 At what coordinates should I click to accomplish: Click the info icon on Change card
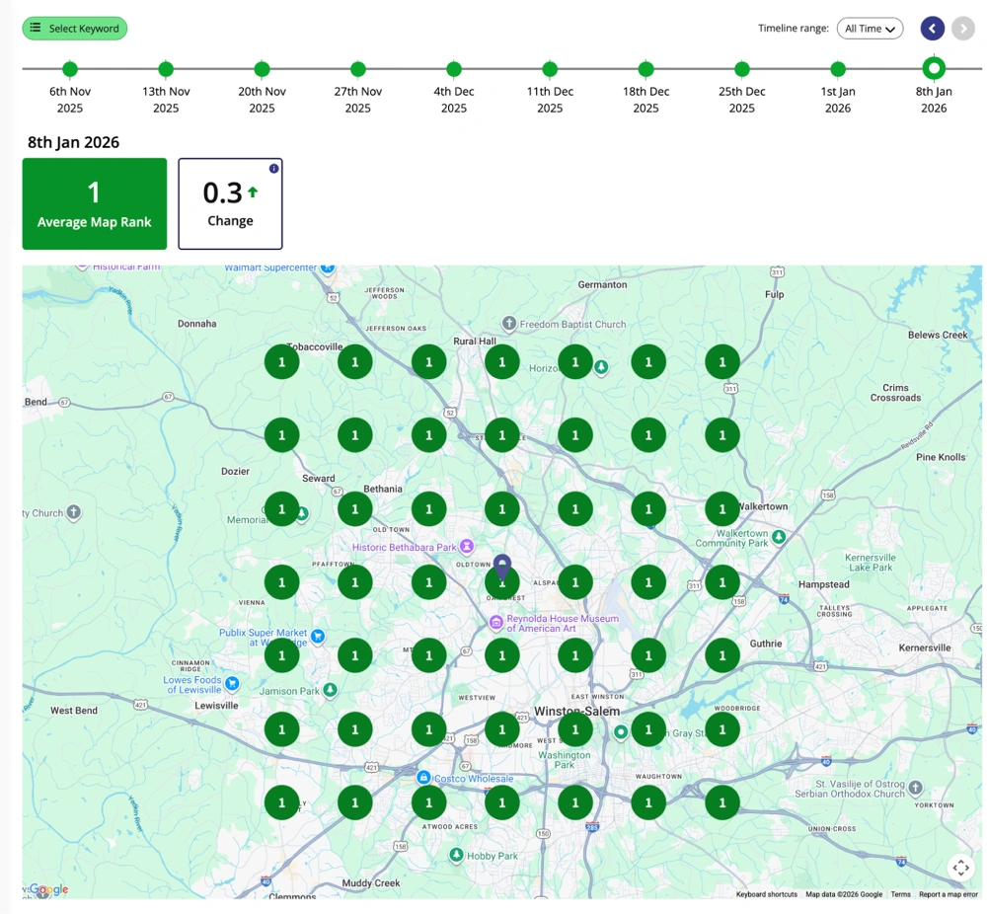pyautogui.click(x=273, y=168)
